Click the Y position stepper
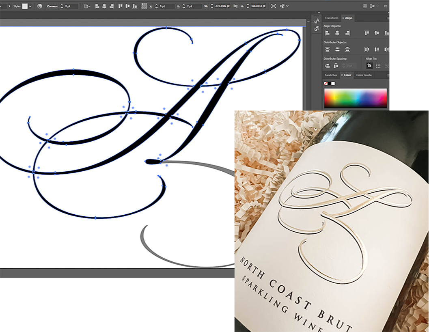 point(183,6)
